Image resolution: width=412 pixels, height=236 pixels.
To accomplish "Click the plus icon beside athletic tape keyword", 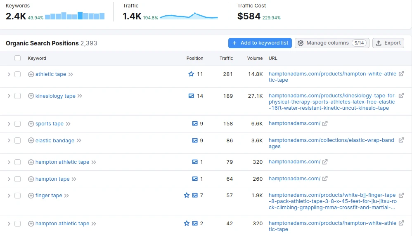I will (31, 74).
